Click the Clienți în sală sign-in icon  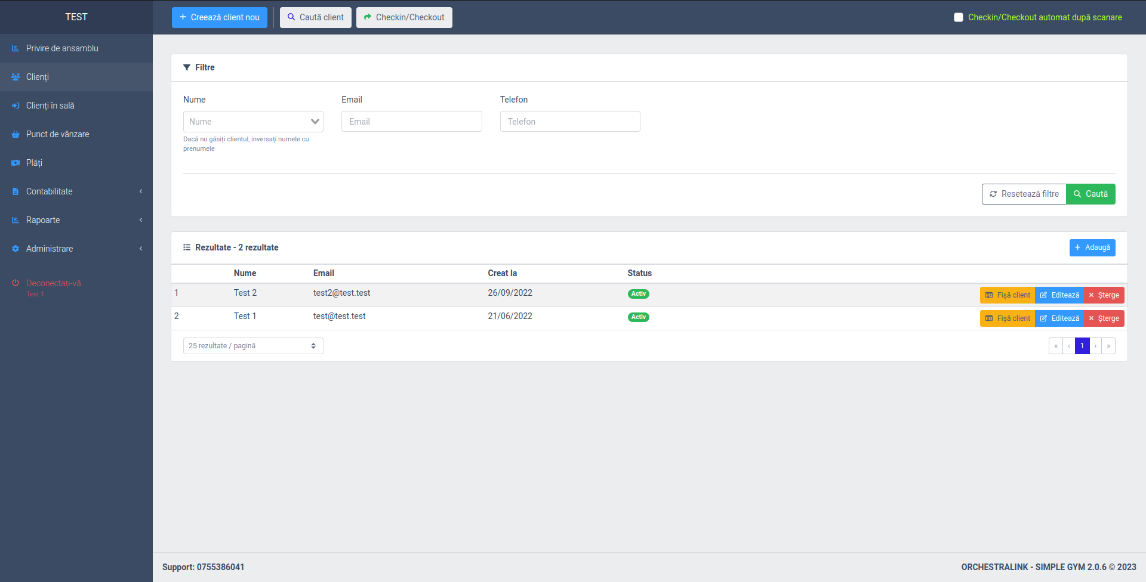click(16, 106)
